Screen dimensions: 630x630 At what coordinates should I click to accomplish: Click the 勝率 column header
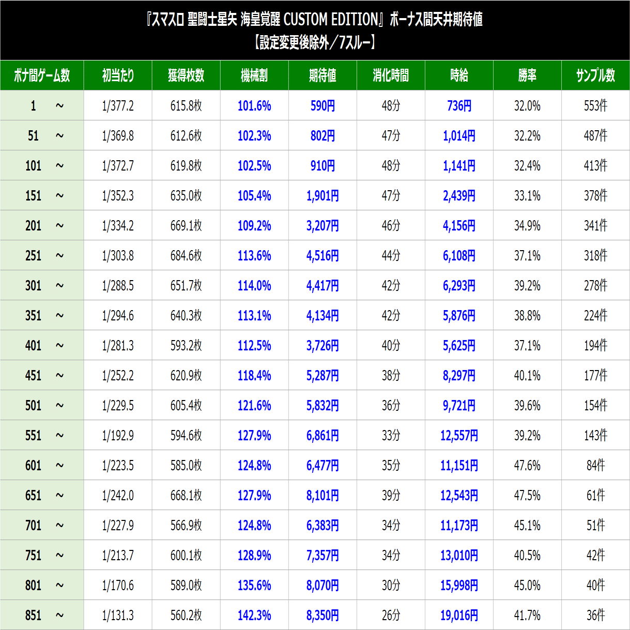(x=527, y=75)
